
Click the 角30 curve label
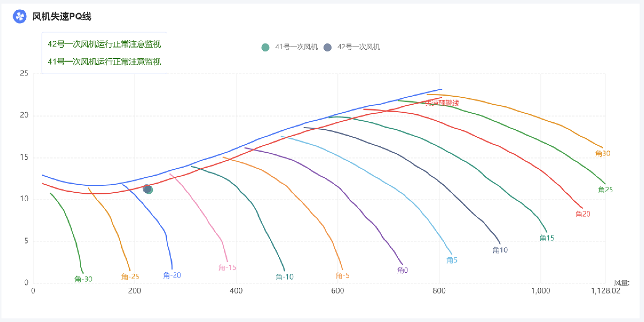pos(603,154)
